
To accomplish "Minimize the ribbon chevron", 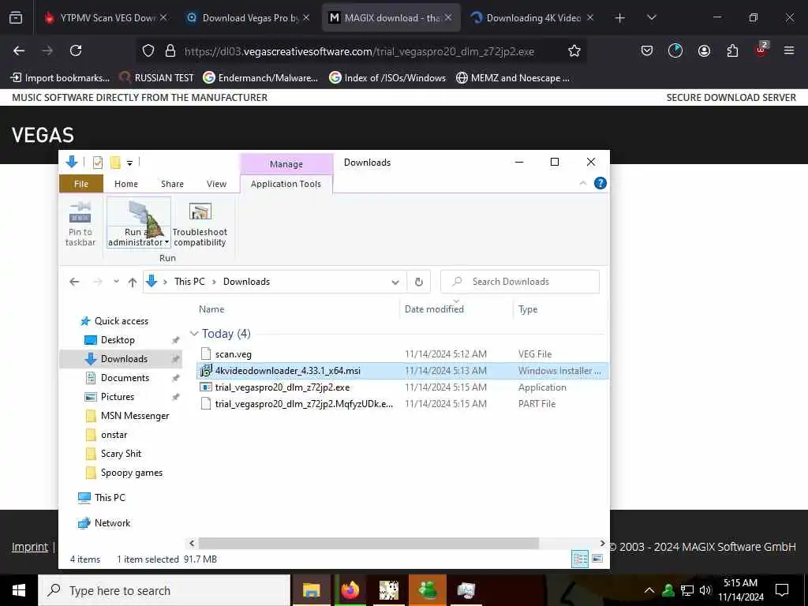I will (x=583, y=183).
